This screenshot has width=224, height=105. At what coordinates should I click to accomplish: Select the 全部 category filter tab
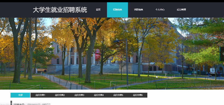20,95
